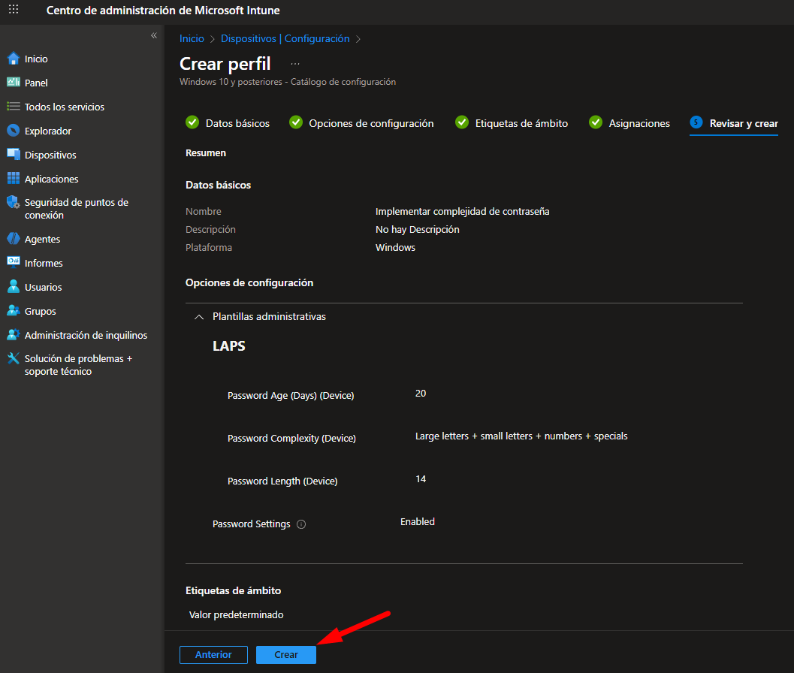Open Aplicaciones grid icon

(13, 179)
